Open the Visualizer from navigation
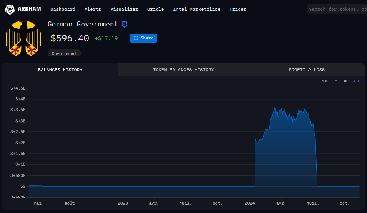The height and width of the screenshot is (213, 367). (x=124, y=9)
